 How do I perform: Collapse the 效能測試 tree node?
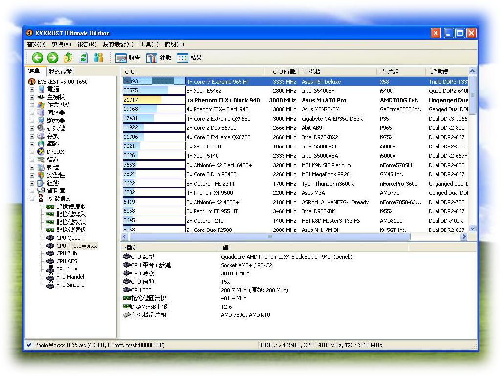(32, 199)
